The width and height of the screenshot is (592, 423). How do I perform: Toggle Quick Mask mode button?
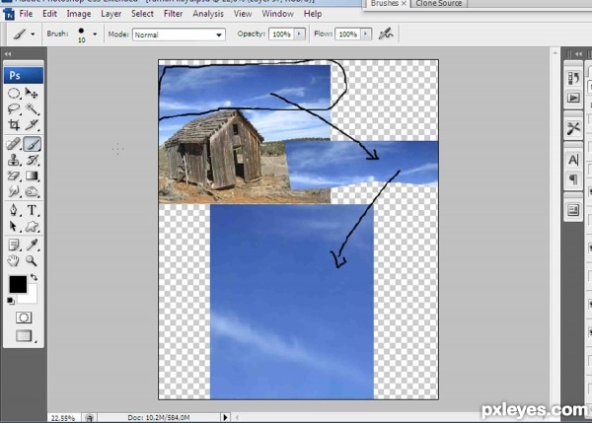click(x=24, y=317)
